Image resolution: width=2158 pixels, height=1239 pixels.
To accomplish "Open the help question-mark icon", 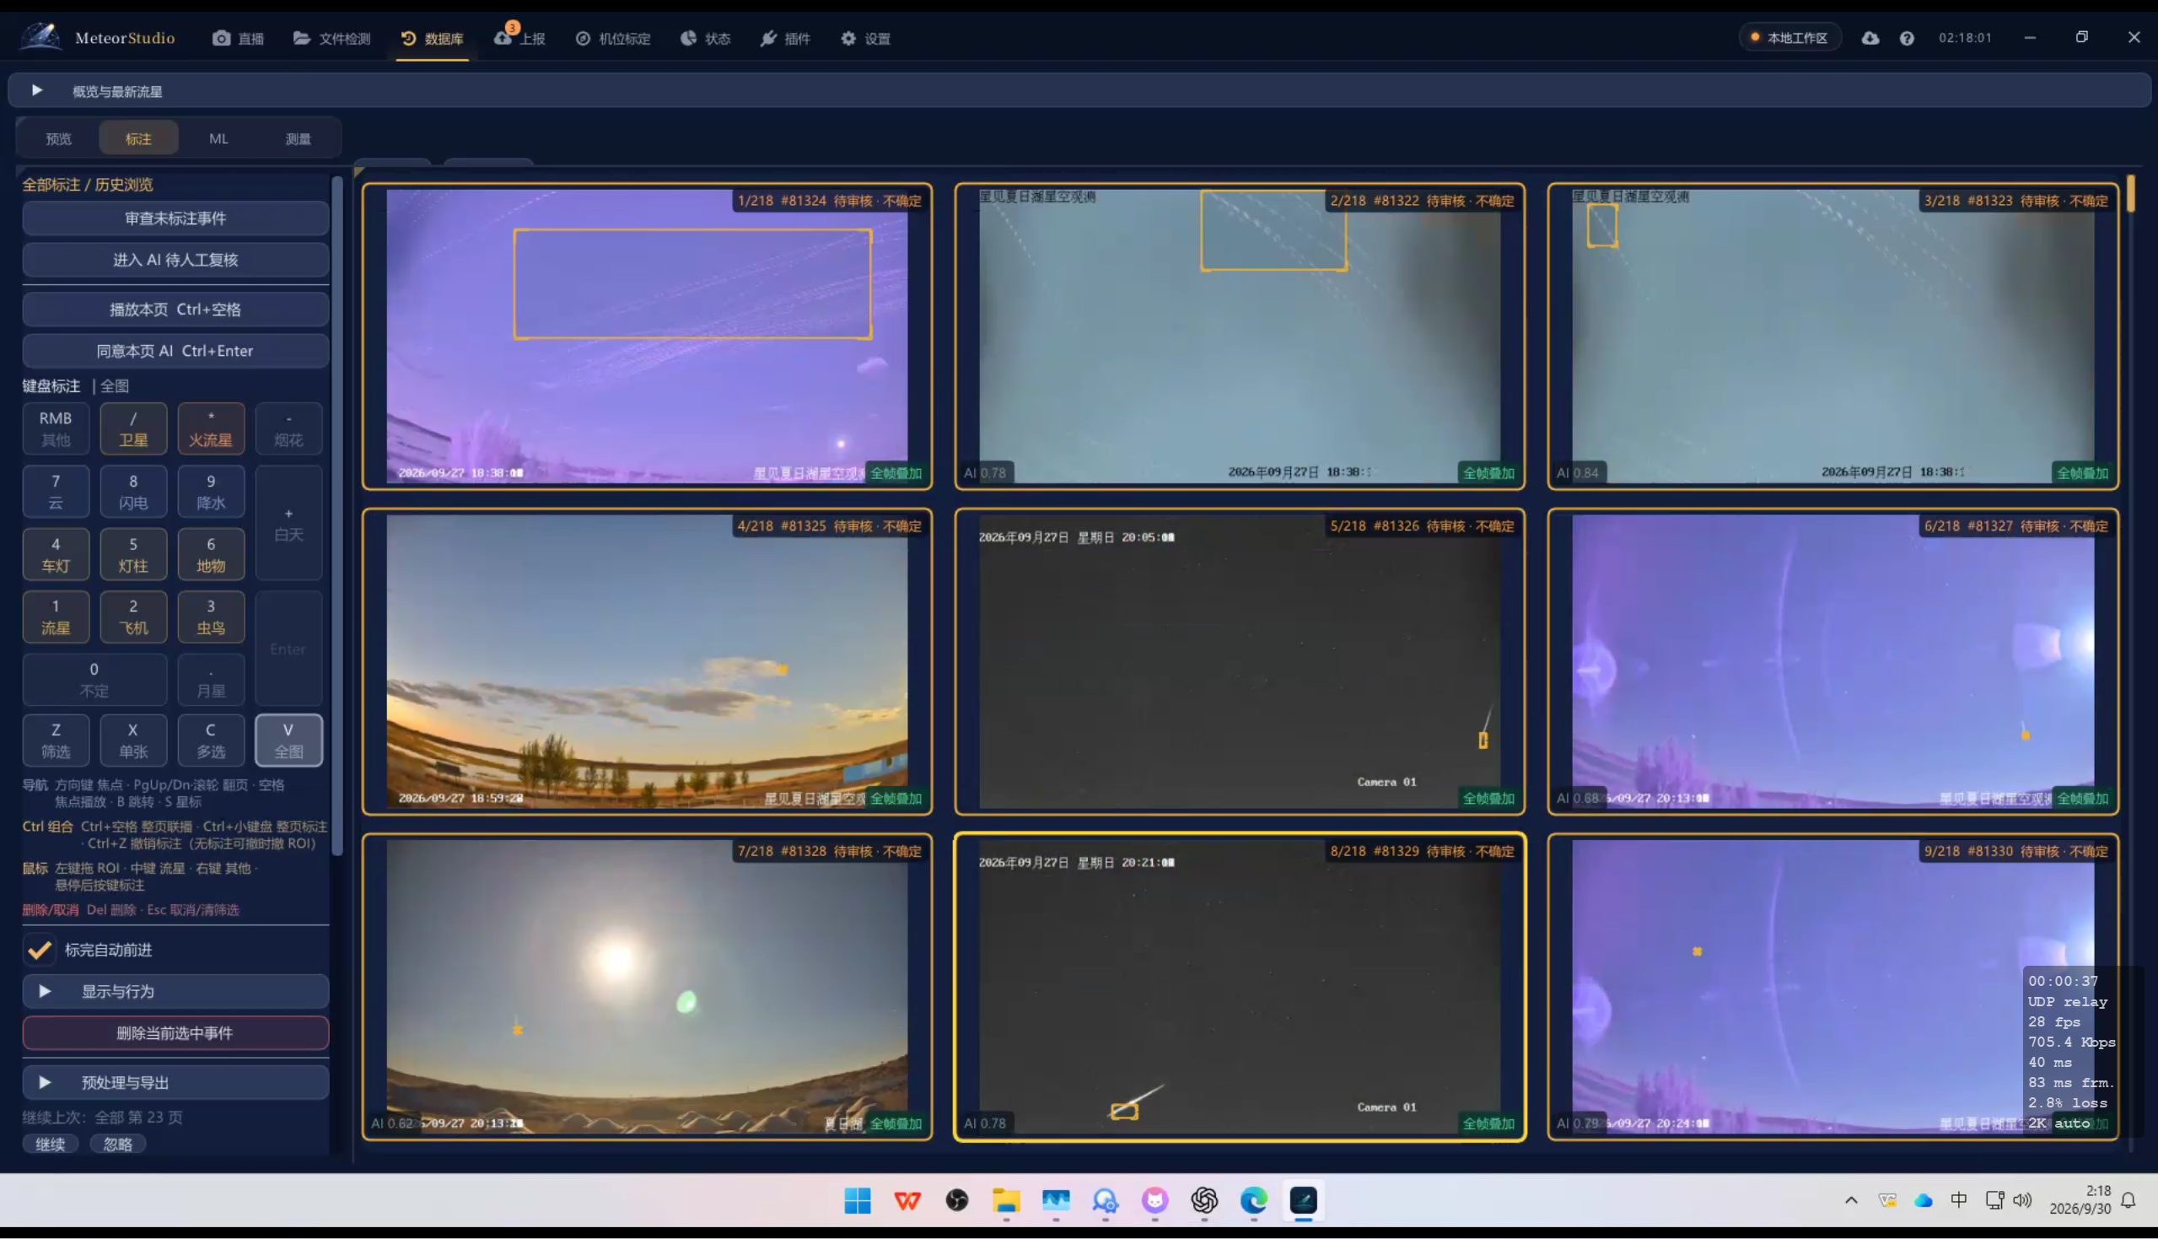I will (1906, 38).
